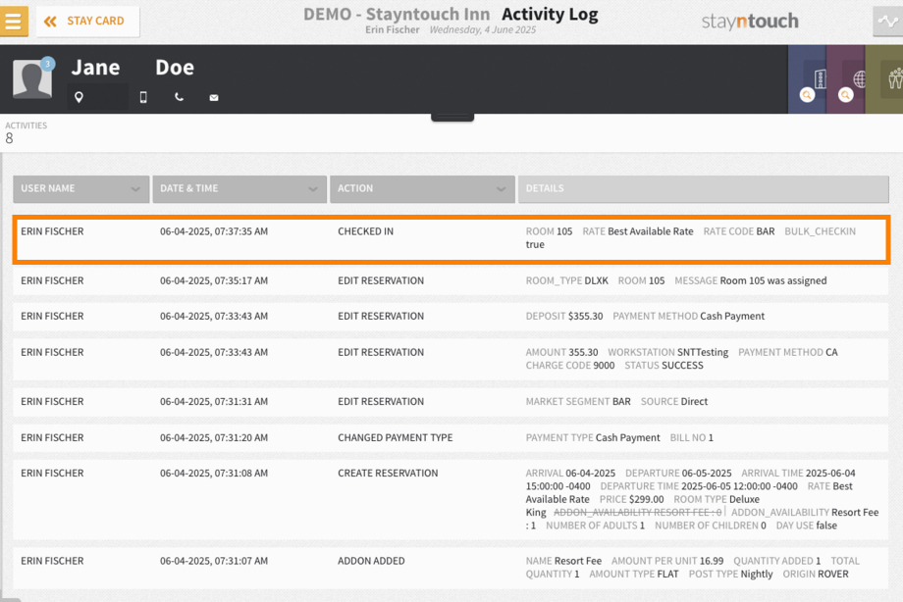Click NAME Resort Fee detail
The image size is (903, 602).
(563, 561)
